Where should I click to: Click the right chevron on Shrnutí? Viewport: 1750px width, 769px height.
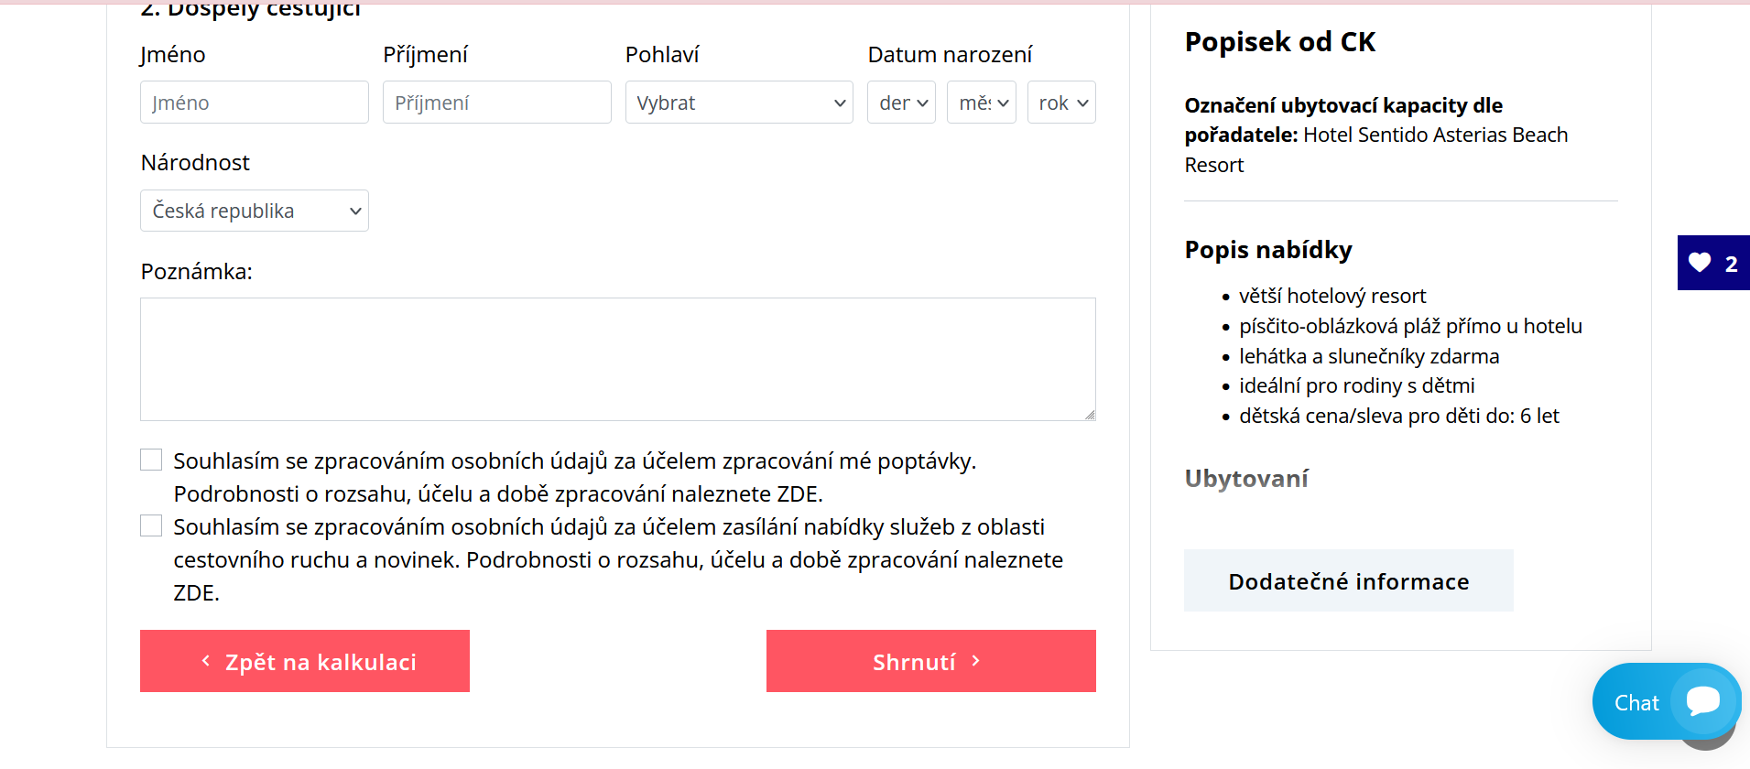click(x=976, y=661)
